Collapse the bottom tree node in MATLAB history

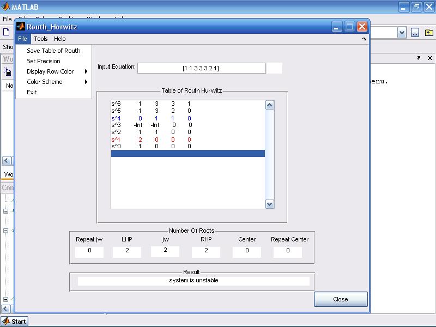click(x=5, y=299)
